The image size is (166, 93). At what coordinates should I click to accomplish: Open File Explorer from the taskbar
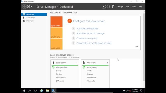coord(47,91)
